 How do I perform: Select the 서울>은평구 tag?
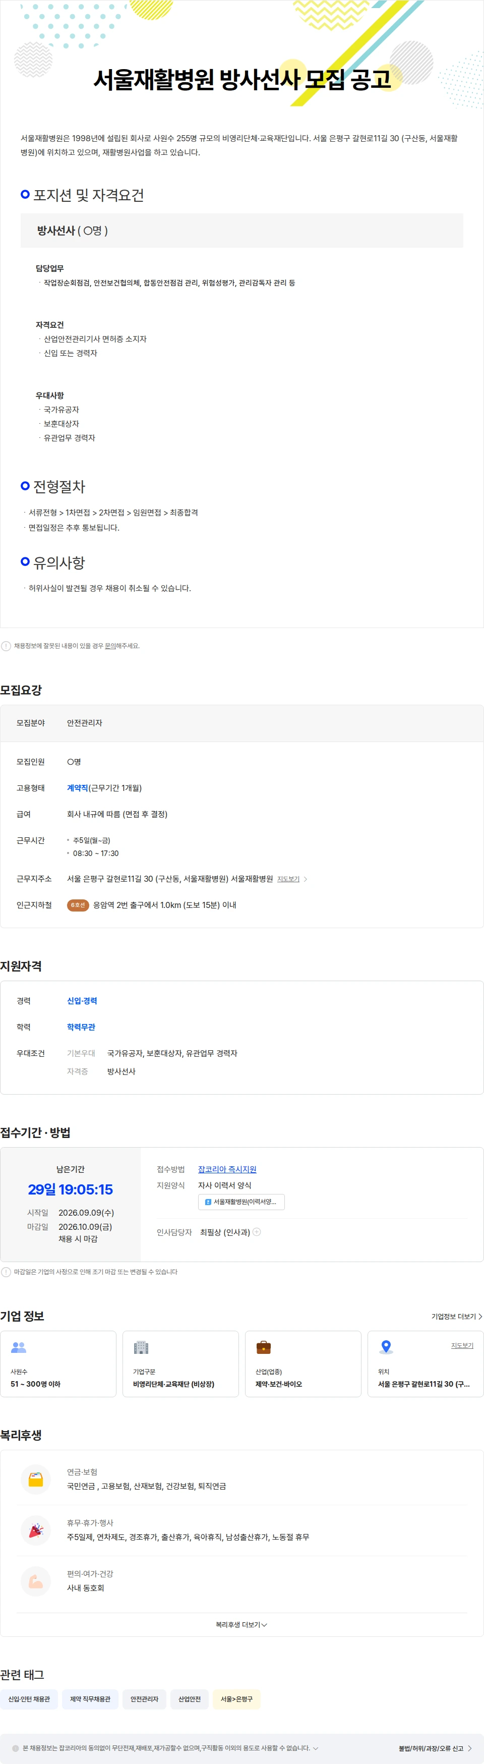[x=236, y=1699]
